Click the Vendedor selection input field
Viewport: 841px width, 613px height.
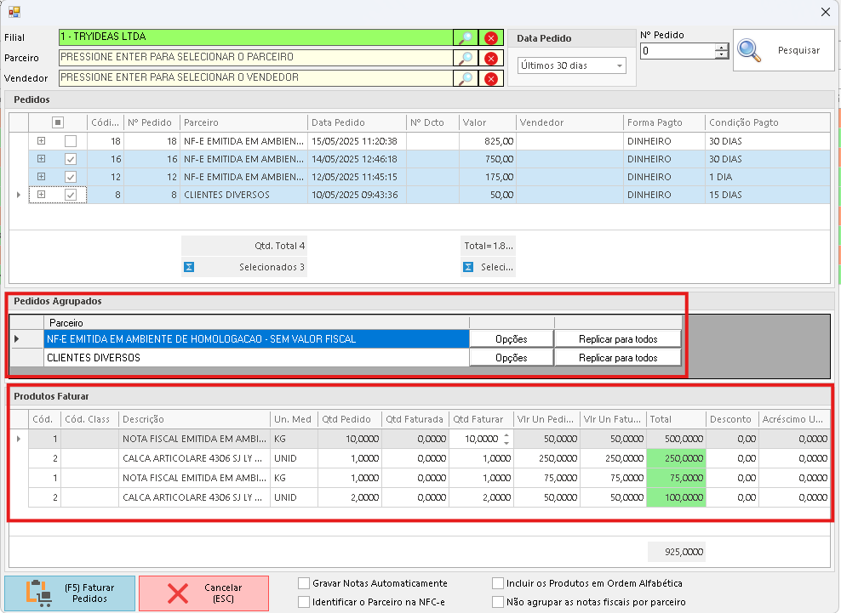click(256, 77)
